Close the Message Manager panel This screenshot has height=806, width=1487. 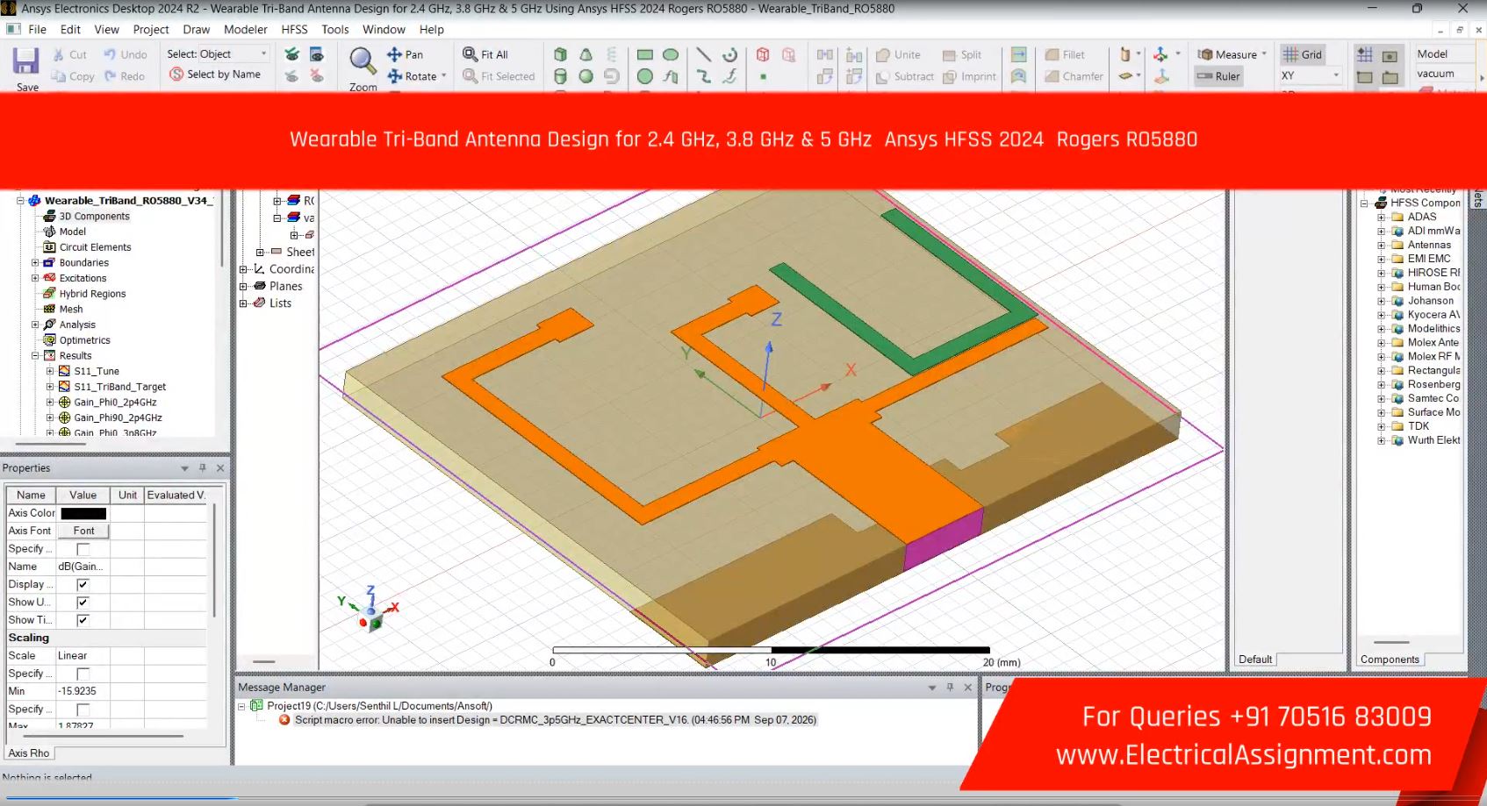pyautogui.click(x=967, y=688)
